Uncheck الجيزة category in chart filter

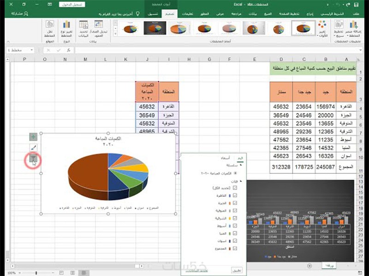coord(235,203)
